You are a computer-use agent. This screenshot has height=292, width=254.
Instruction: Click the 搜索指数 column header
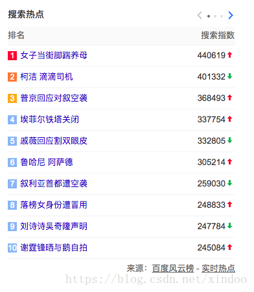tap(218, 35)
